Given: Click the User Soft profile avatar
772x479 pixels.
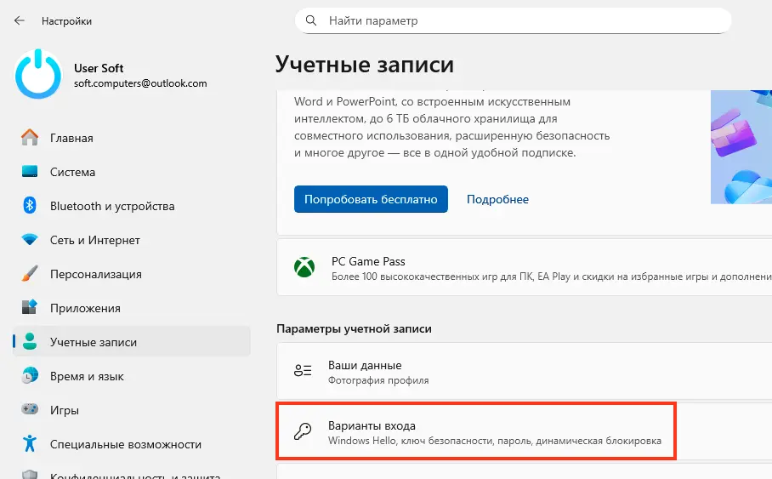Looking at the screenshot, I should [x=38, y=75].
